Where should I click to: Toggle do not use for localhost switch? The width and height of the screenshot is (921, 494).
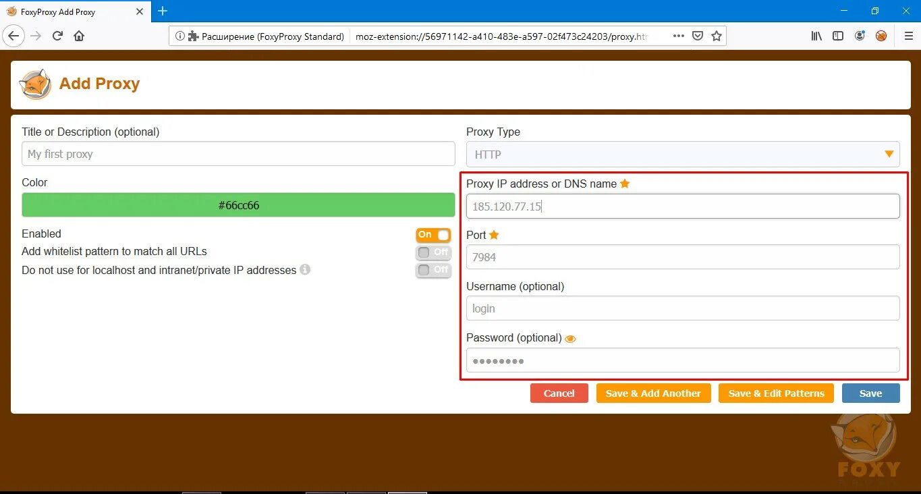[x=433, y=270]
